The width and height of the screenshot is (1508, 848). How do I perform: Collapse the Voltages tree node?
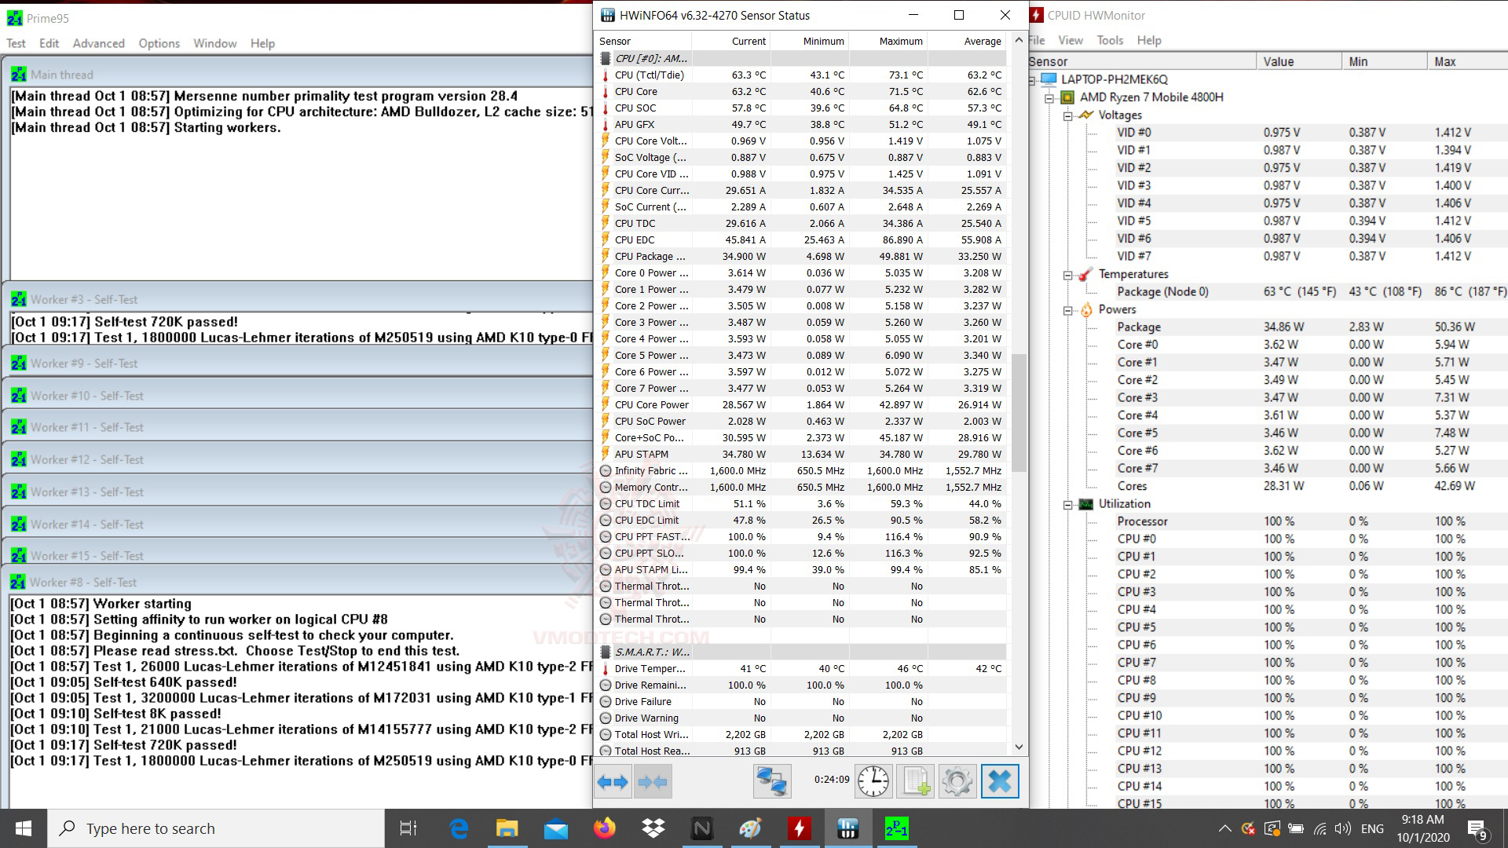click(x=1068, y=115)
